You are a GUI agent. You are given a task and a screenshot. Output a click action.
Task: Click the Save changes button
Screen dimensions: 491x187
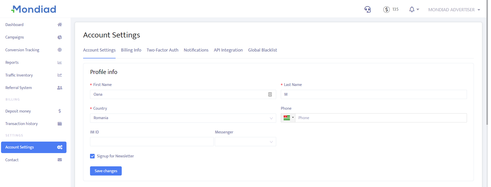[106, 171]
